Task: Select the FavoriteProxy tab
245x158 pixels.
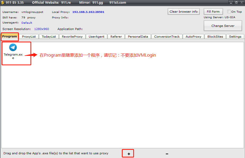Action: tap(72, 37)
